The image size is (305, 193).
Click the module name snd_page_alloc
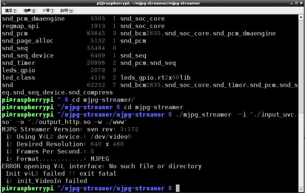coord(27,41)
